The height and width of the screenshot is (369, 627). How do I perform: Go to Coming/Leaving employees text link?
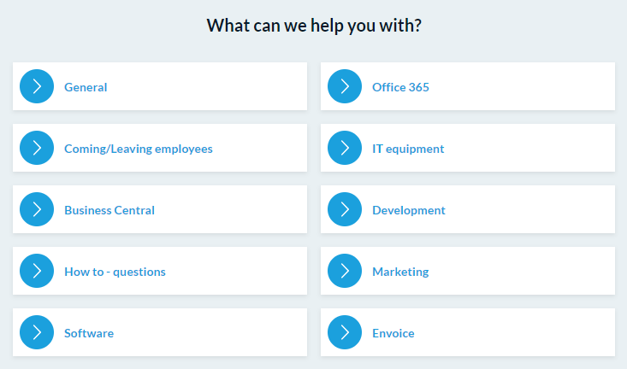click(x=139, y=149)
